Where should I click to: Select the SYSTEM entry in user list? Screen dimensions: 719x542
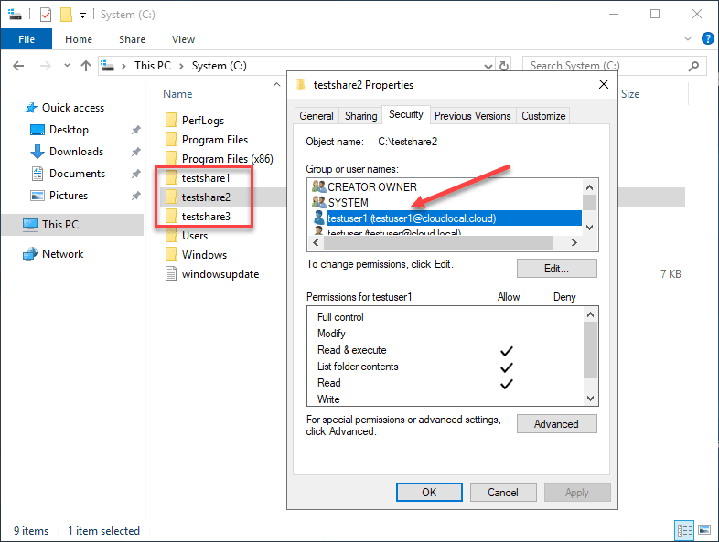[349, 202]
